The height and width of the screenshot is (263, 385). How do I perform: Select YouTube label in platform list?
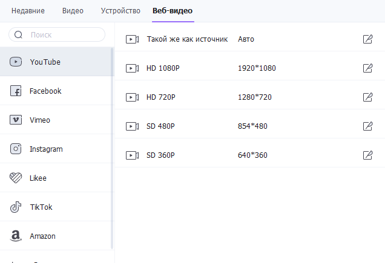tap(45, 62)
